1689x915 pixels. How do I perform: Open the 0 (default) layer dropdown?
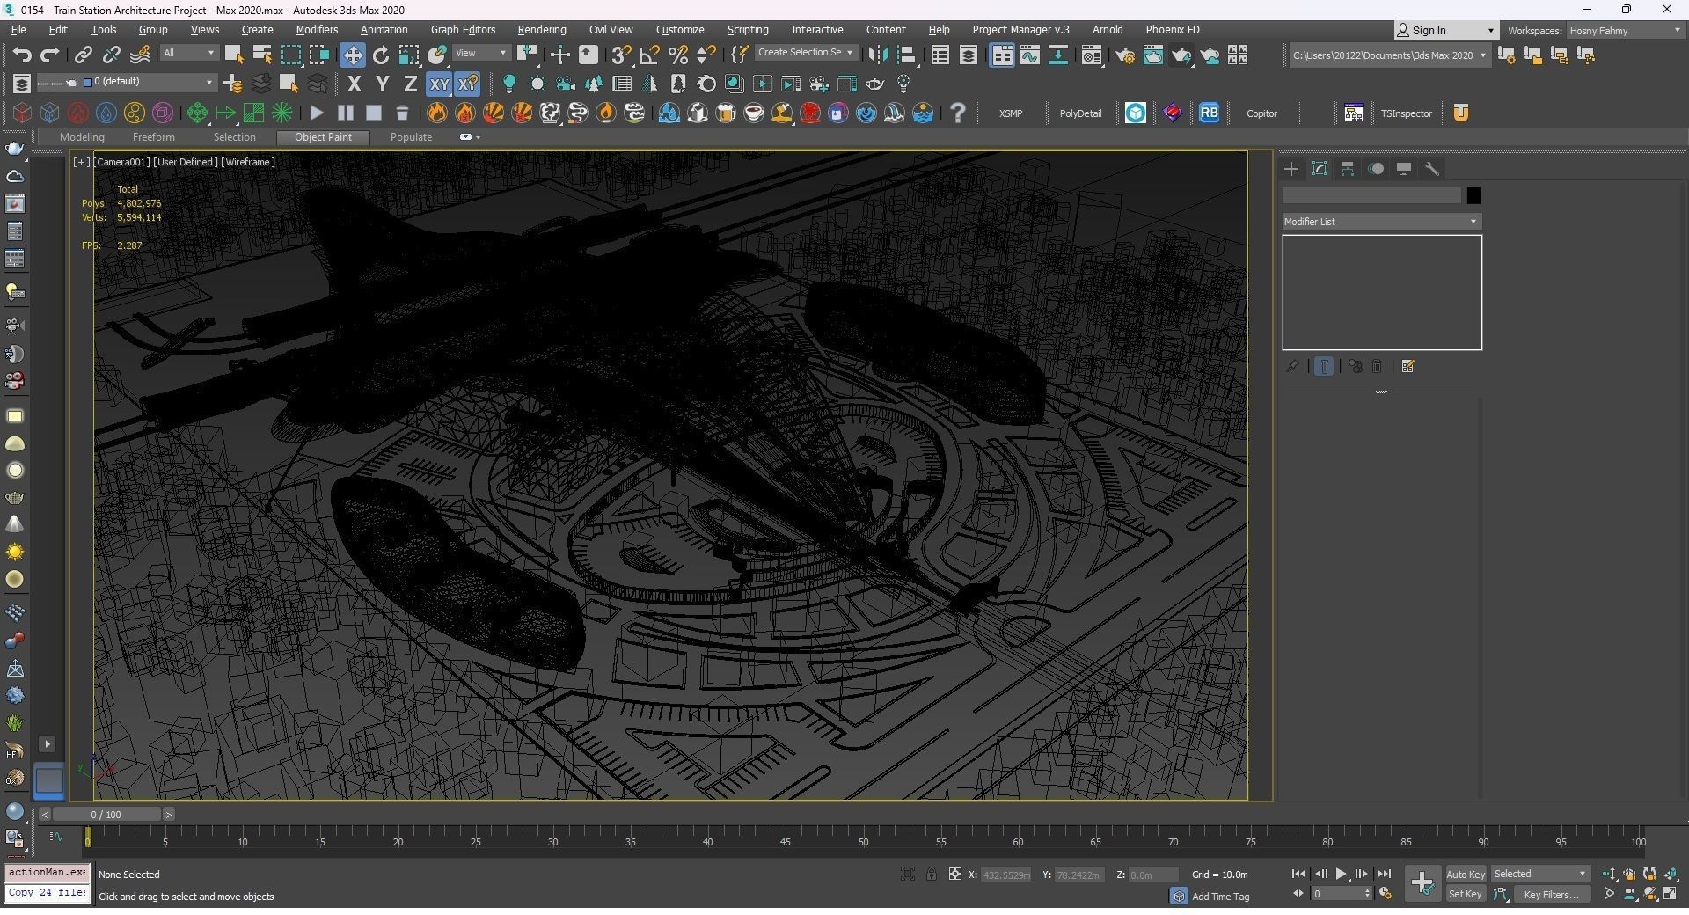(149, 82)
